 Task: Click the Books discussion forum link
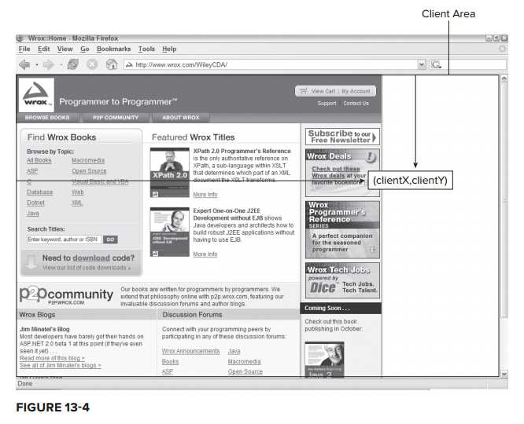tap(171, 362)
